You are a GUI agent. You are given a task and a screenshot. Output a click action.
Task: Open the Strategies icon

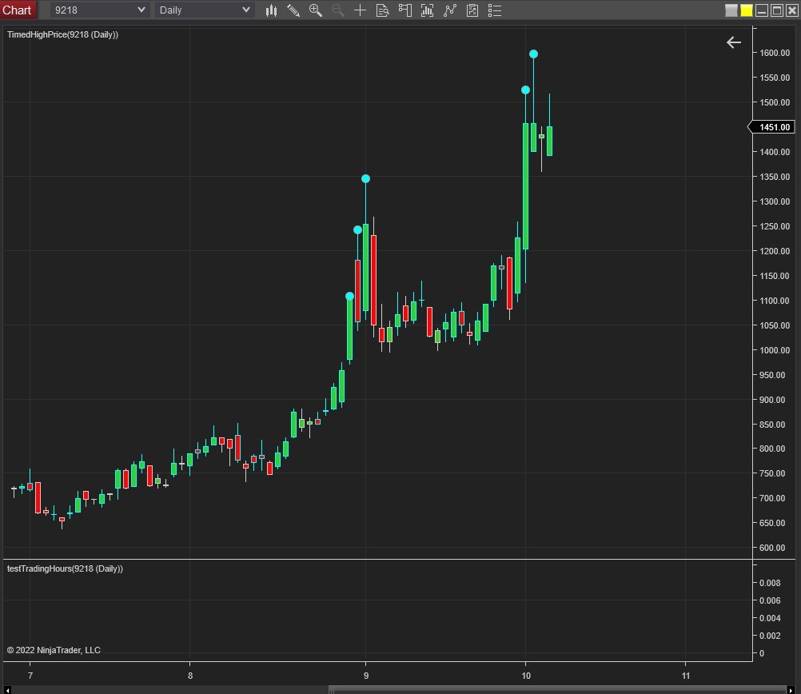(x=449, y=10)
